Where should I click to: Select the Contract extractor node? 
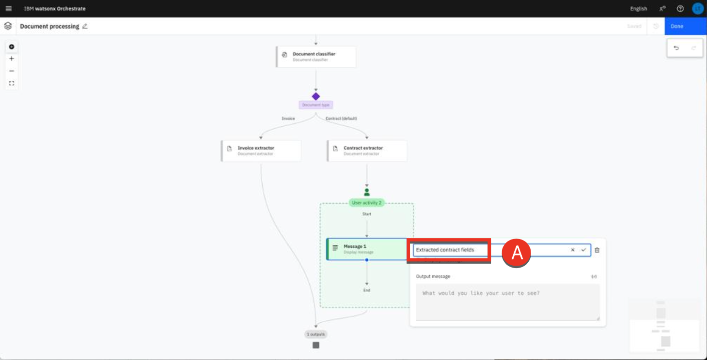(x=367, y=150)
